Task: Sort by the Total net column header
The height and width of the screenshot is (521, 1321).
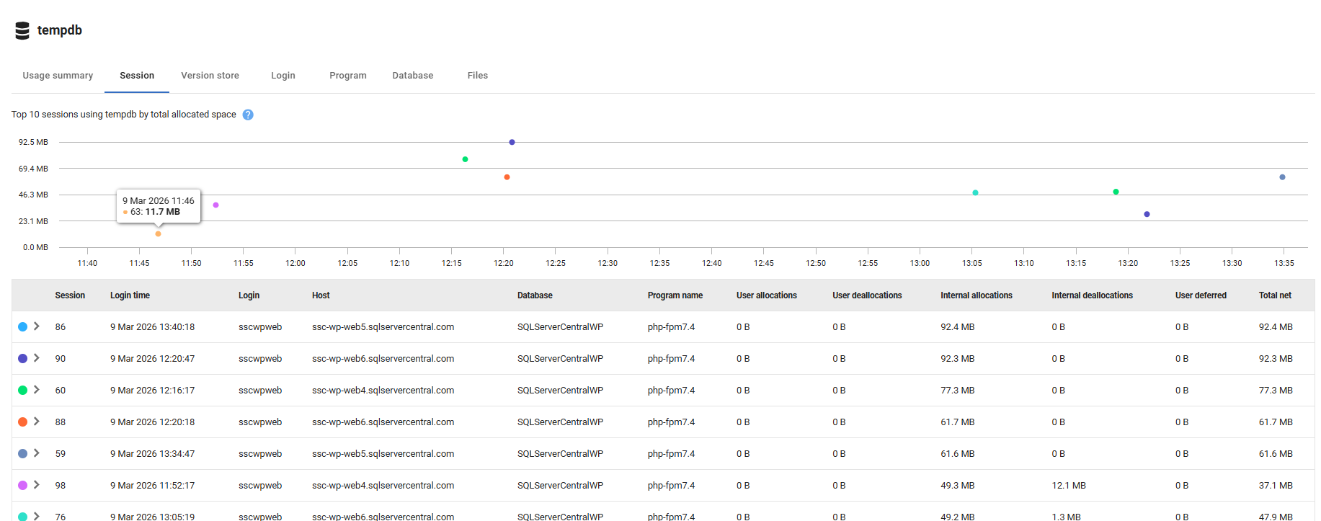Action: point(1274,295)
